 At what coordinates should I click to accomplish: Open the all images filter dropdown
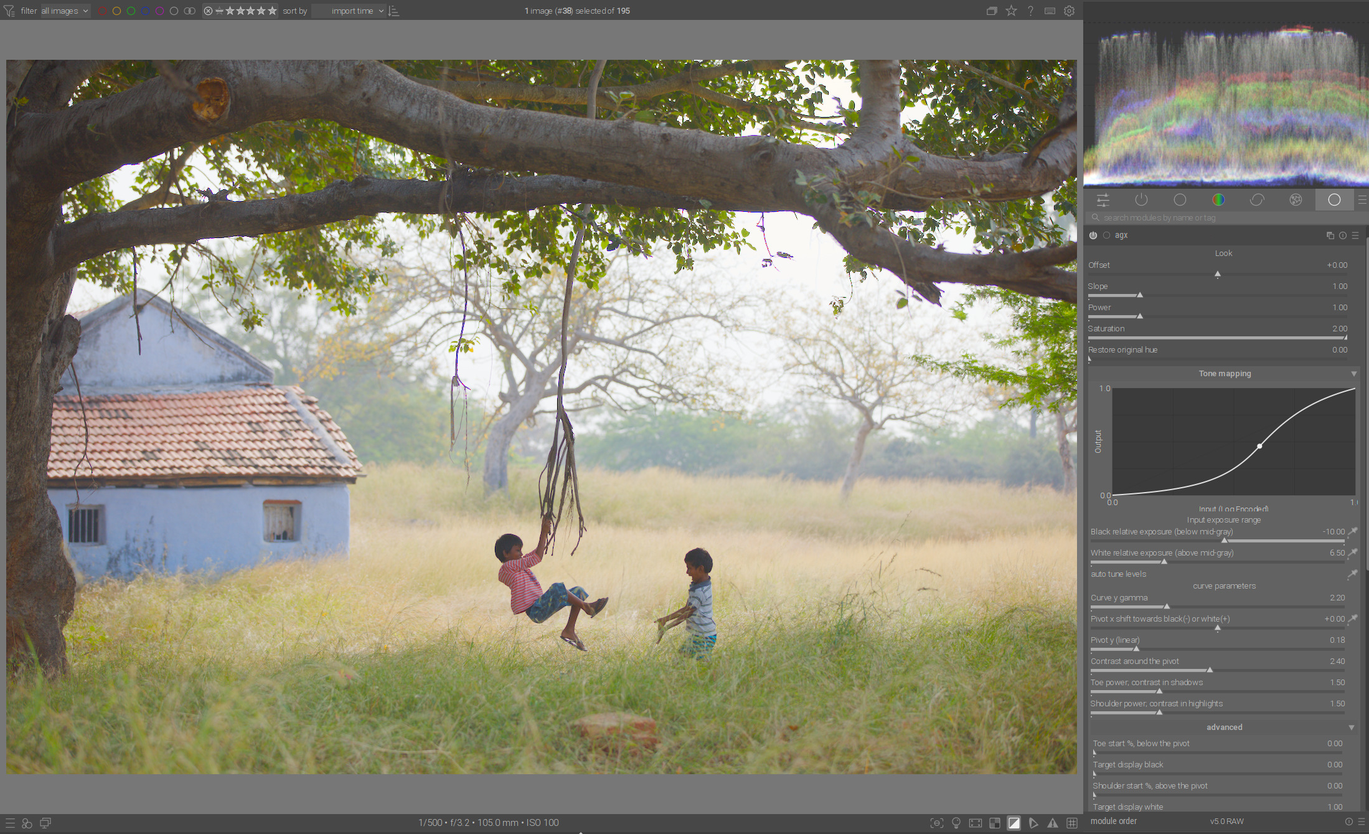(x=65, y=11)
